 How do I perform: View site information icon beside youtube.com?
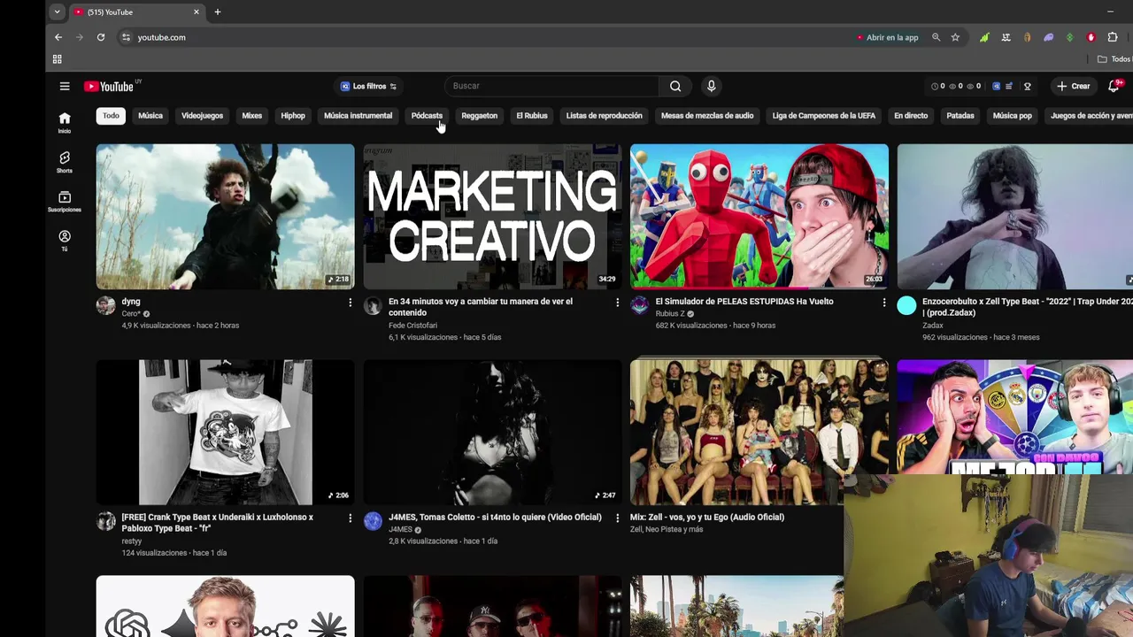click(126, 37)
